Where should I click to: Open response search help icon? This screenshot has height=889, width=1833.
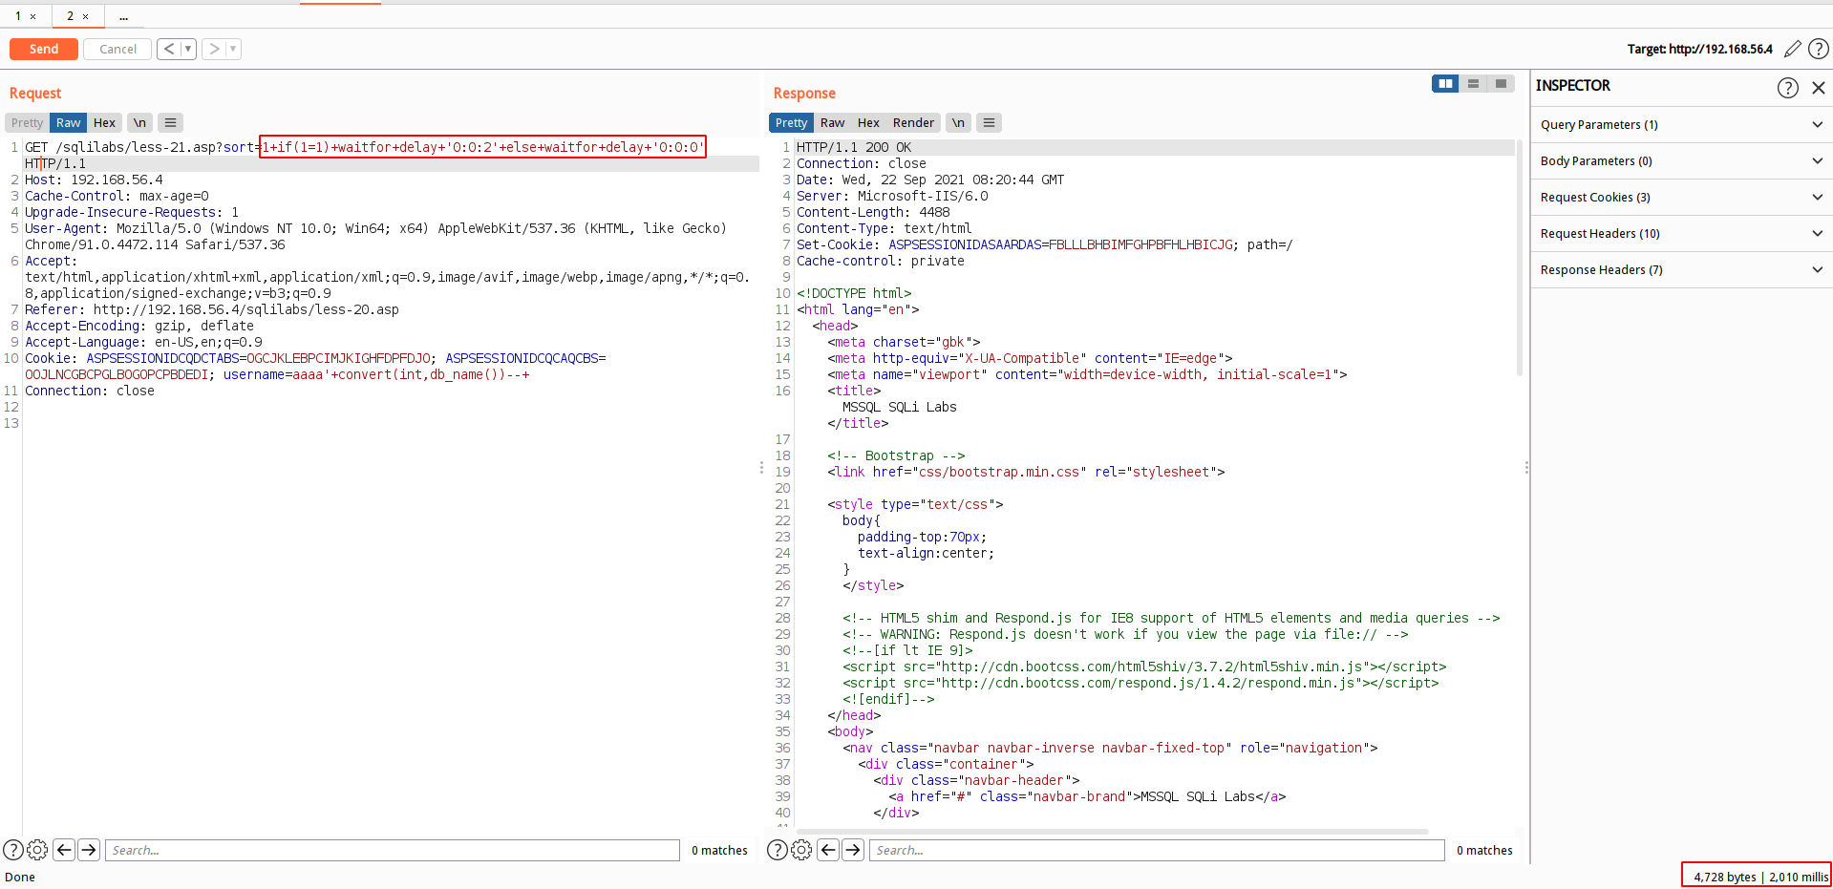point(778,850)
